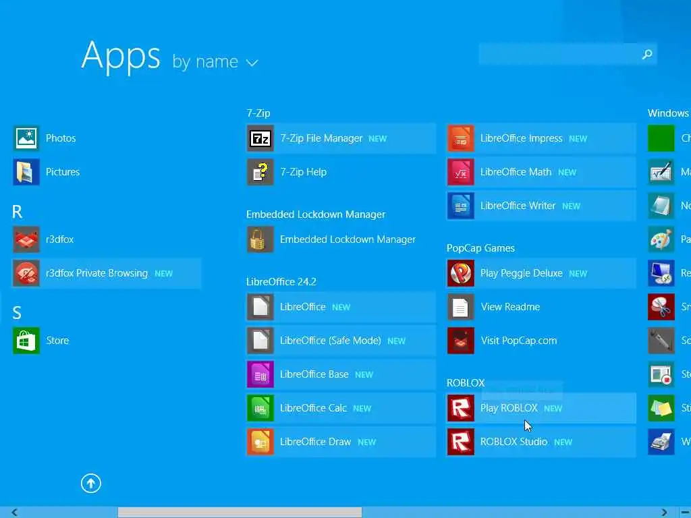Open LibreOffice Base icon
The image size is (691, 518).
[260, 374]
